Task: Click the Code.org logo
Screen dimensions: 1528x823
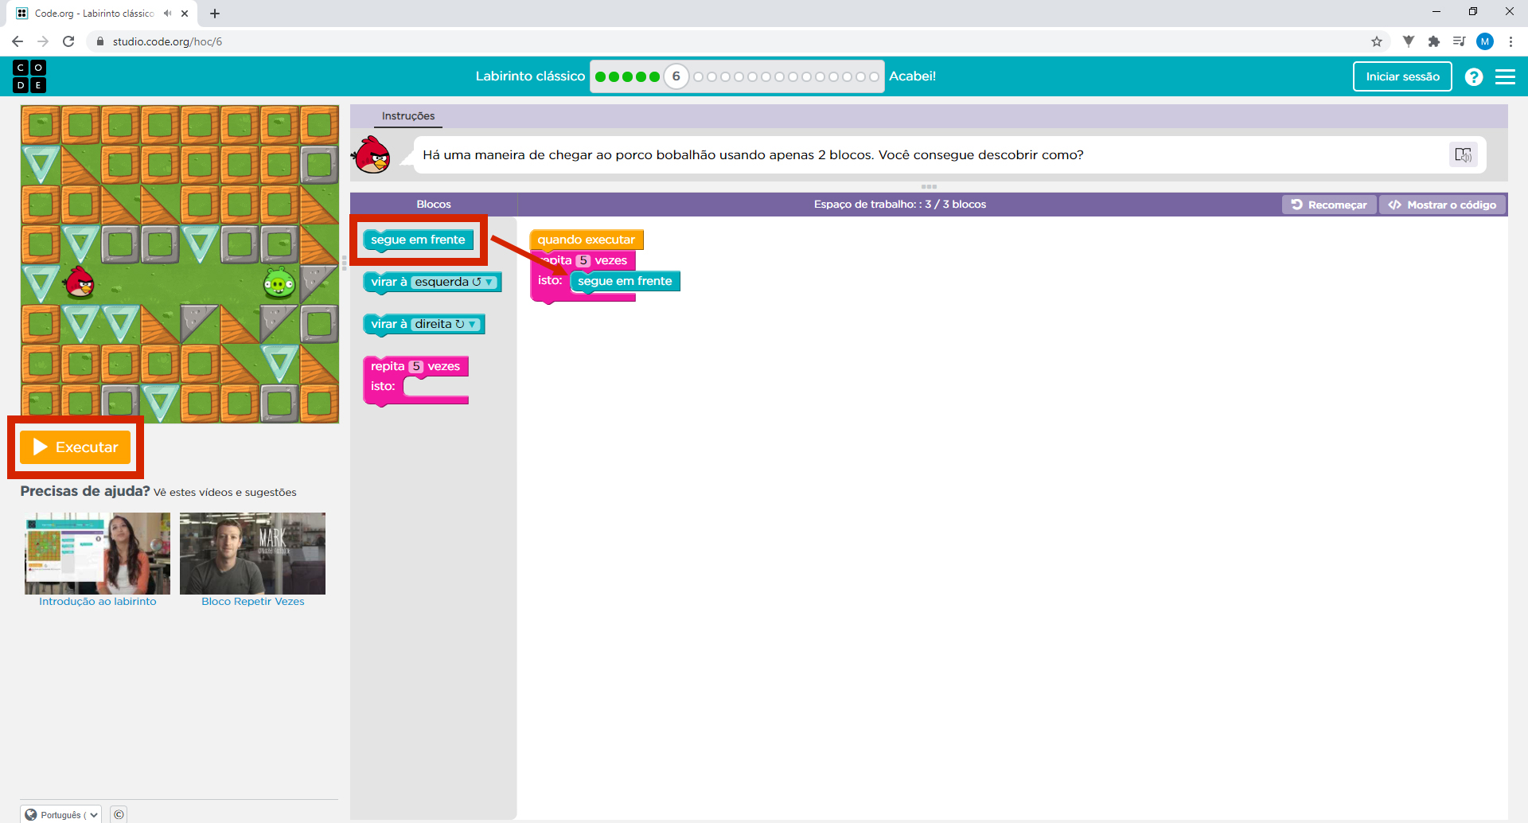Action: tap(29, 76)
